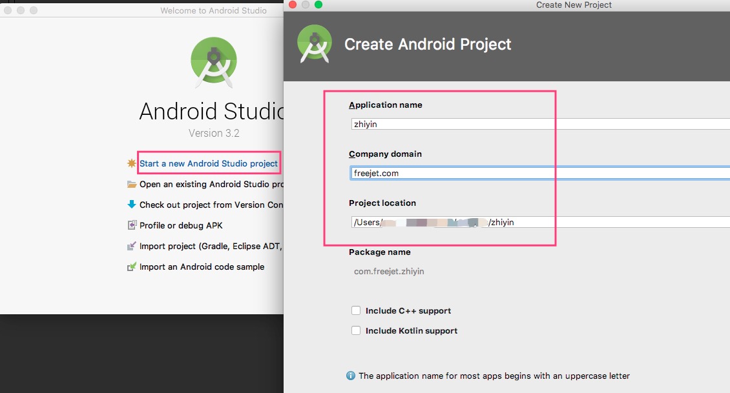The width and height of the screenshot is (730, 393).
Task: Click the blue info icon beside the hint
Action: [x=351, y=376]
